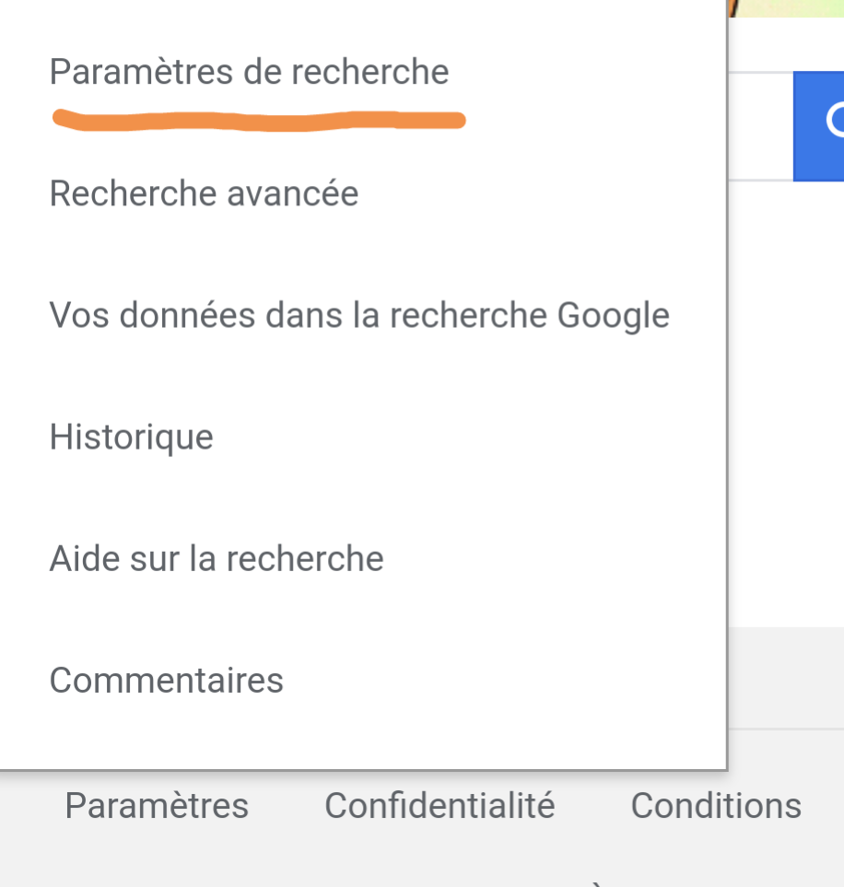Collapse the popup by clicking footer Paramètres

click(x=157, y=806)
